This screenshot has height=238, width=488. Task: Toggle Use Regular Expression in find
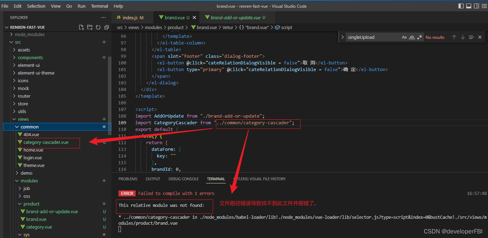point(420,37)
